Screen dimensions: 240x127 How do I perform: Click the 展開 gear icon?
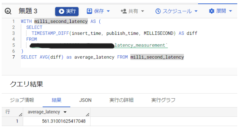212,11
